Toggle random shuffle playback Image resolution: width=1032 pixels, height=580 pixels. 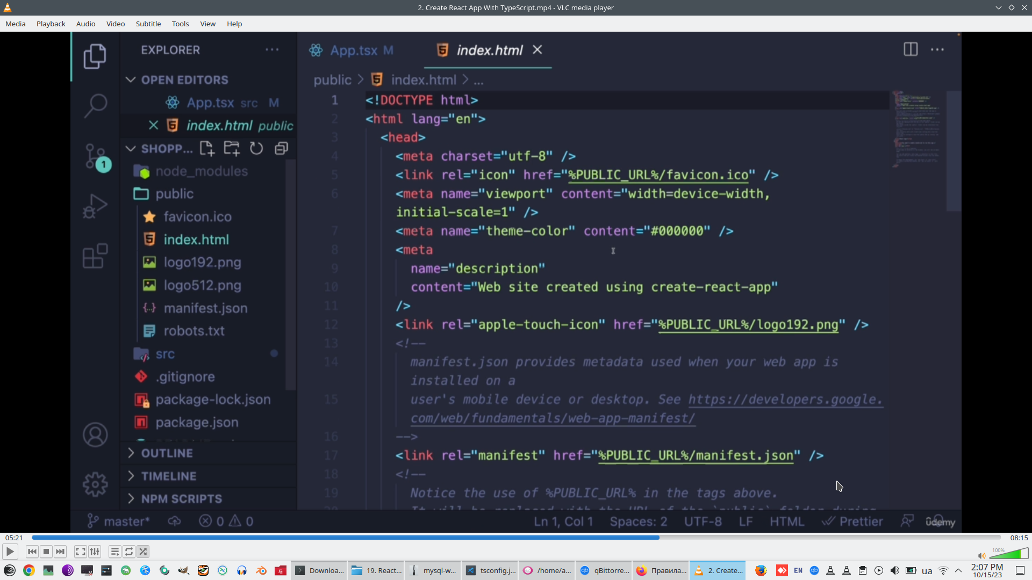tap(143, 552)
